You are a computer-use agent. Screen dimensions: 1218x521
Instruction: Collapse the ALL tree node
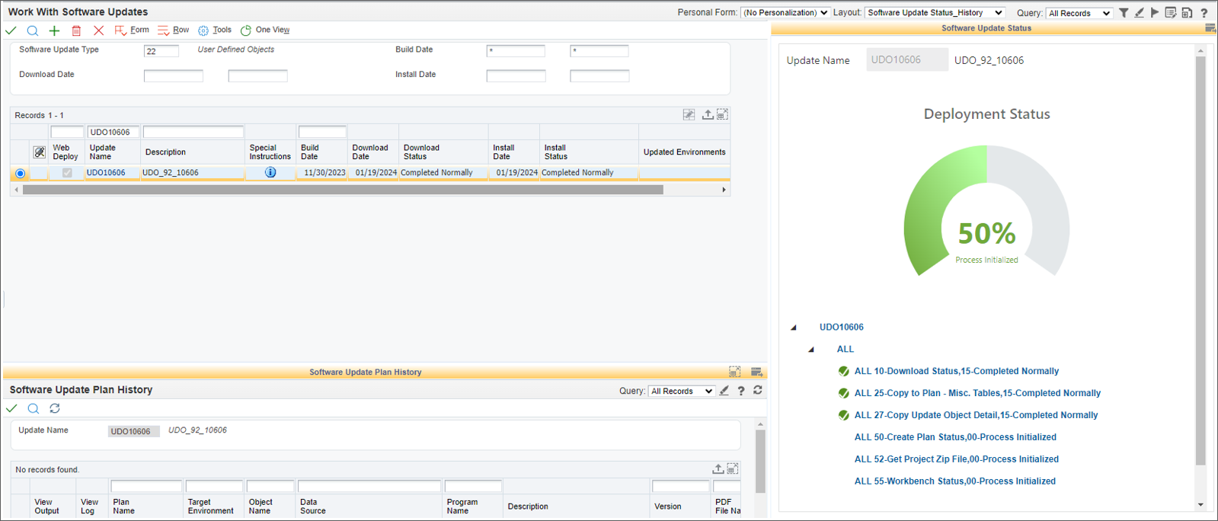point(811,350)
